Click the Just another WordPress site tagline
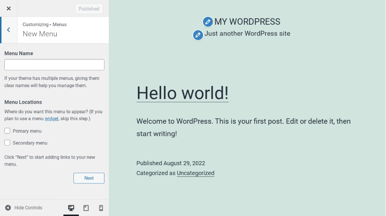Image resolution: width=386 pixels, height=216 pixels. pyautogui.click(x=247, y=33)
